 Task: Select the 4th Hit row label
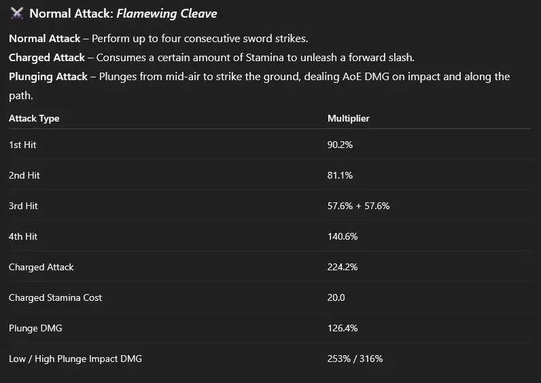[24, 236]
